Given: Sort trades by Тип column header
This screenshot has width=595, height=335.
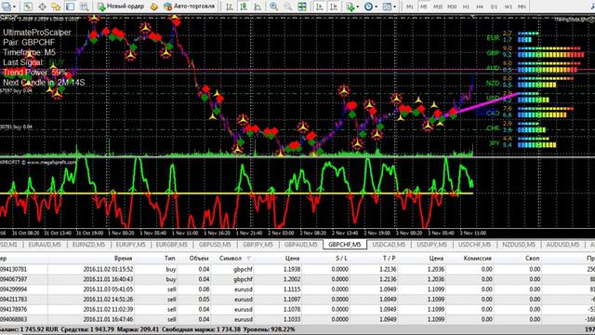Looking at the screenshot, I should tap(169, 259).
